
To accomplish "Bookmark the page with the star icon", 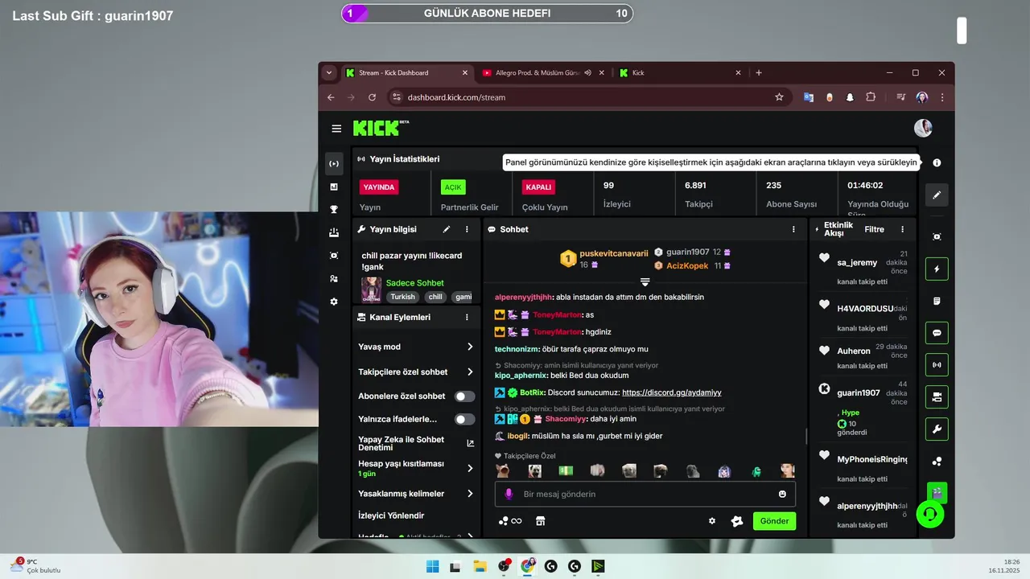I will (779, 97).
